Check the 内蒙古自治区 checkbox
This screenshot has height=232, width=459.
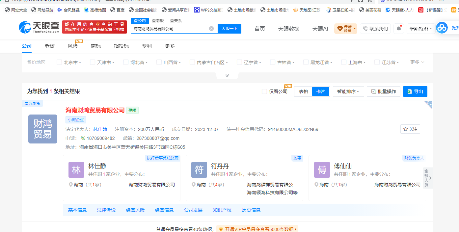click(x=192, y=62)
